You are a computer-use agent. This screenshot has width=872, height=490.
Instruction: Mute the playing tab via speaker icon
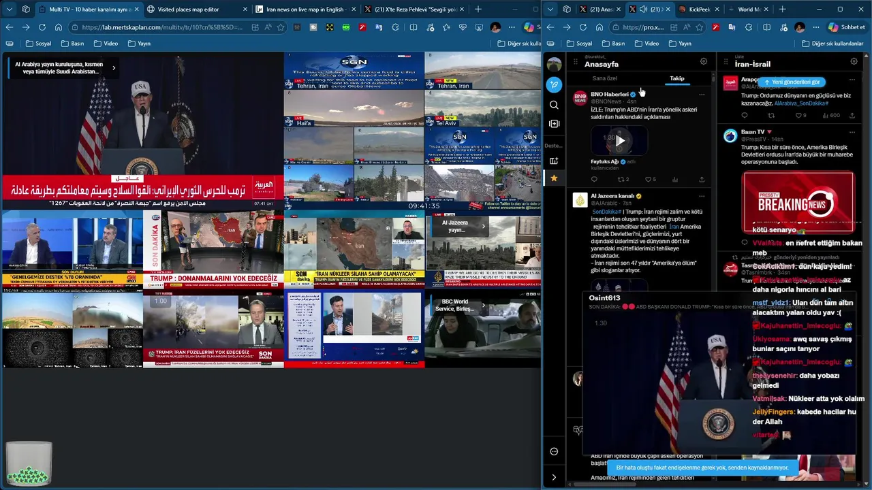(x=643, y=10)
